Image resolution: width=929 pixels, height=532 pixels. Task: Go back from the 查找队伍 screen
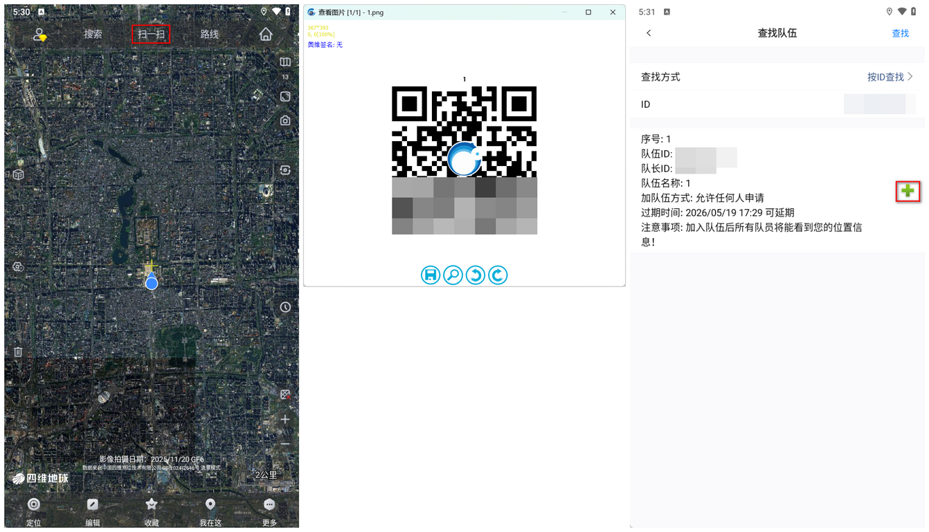[649, 33]
